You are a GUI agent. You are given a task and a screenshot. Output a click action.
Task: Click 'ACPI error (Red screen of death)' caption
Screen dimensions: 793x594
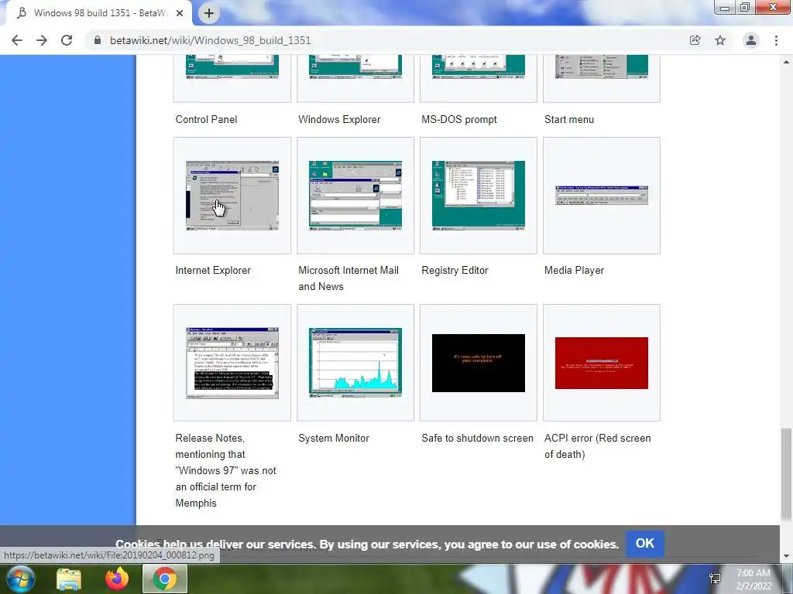click(597, 446)
